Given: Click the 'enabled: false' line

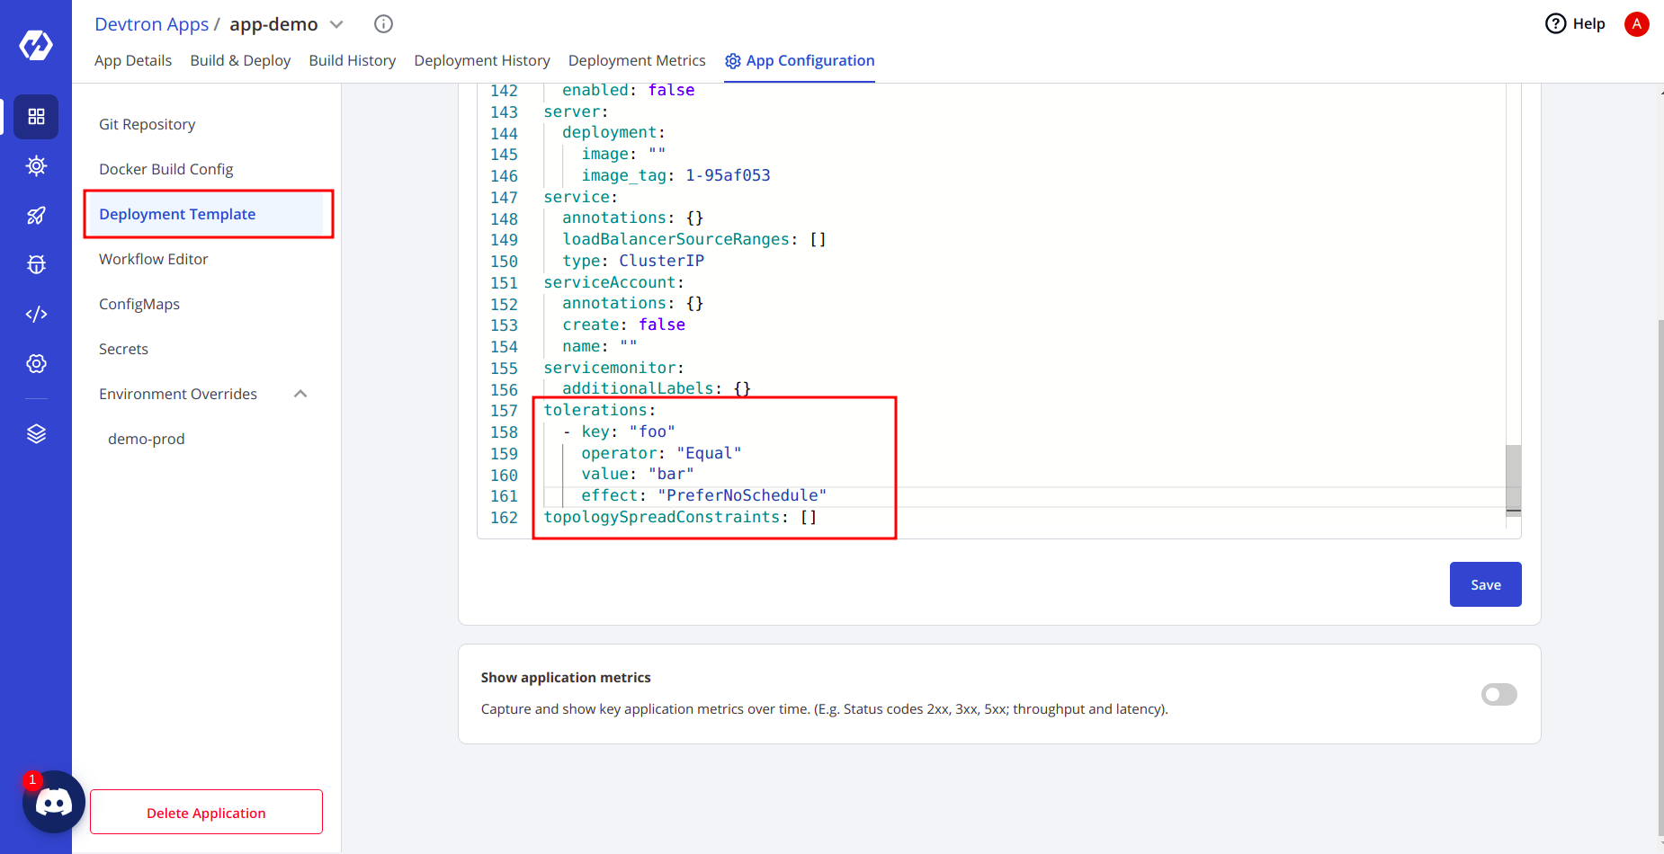Looking at the screenshot, I should [x=629, y=90].
